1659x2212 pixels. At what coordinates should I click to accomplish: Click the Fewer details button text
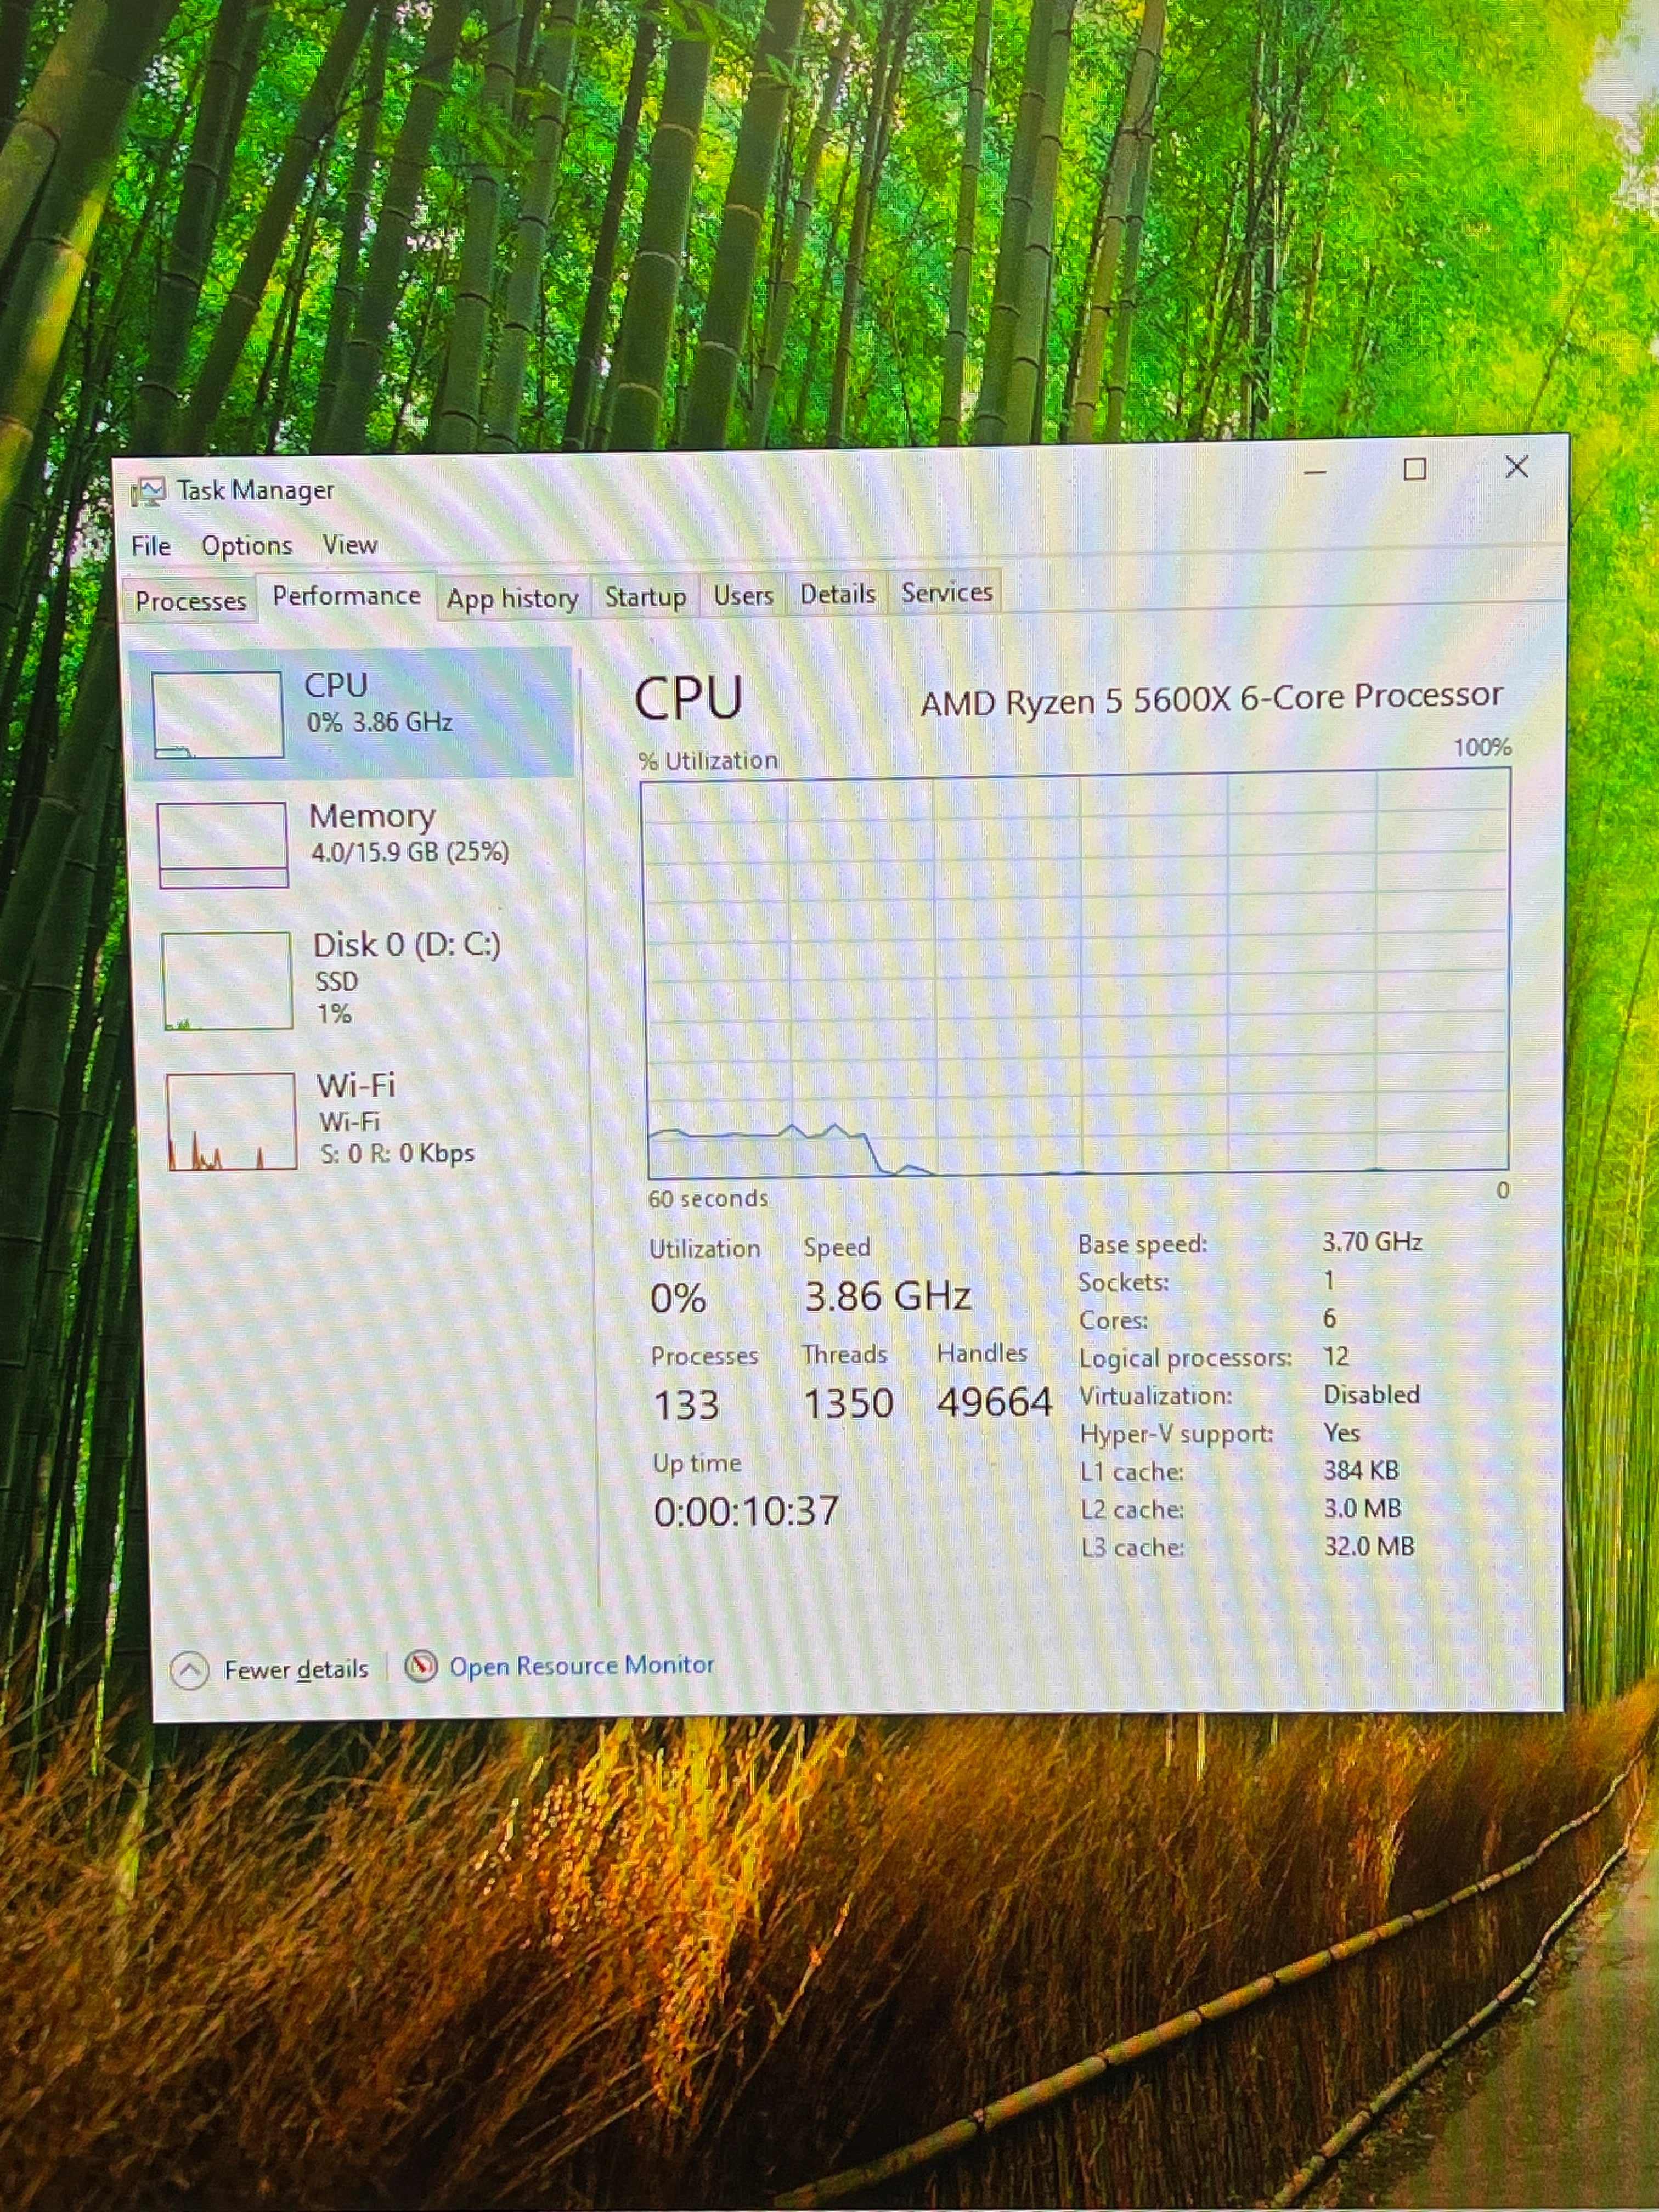pos(296,1669)
